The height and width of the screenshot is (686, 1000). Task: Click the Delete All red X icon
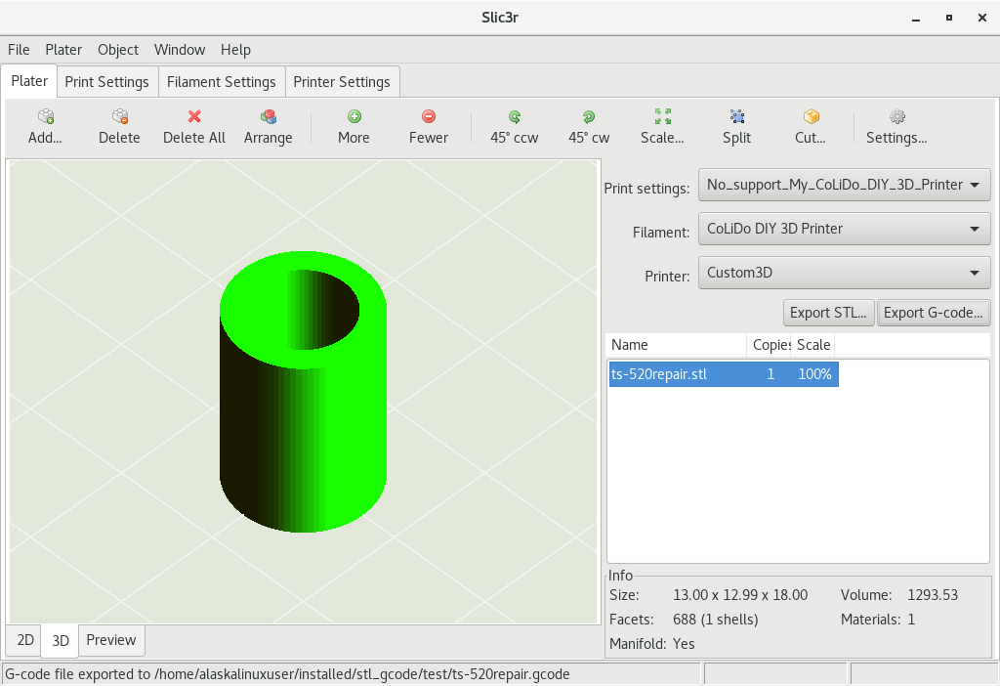click(x=194, y=117)
